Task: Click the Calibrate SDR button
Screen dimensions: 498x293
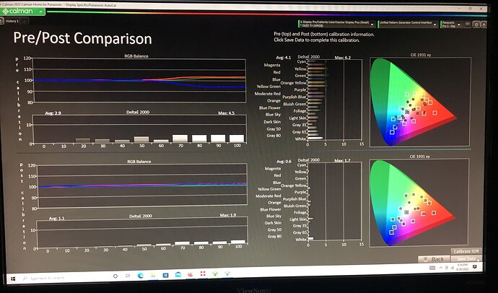Action: click(x=466, y=251)
